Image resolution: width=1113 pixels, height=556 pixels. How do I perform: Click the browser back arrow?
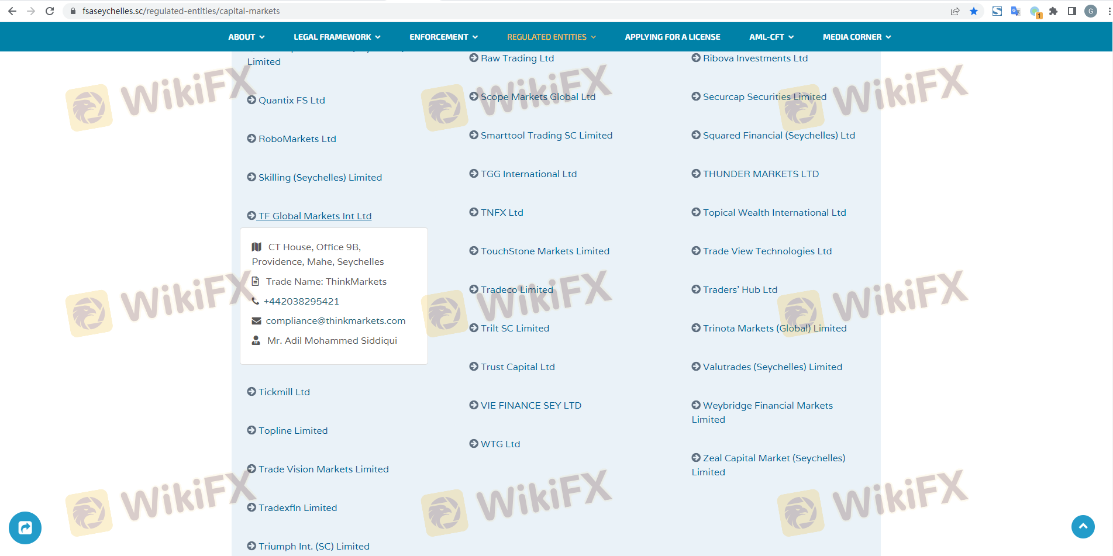pos(12,11)
